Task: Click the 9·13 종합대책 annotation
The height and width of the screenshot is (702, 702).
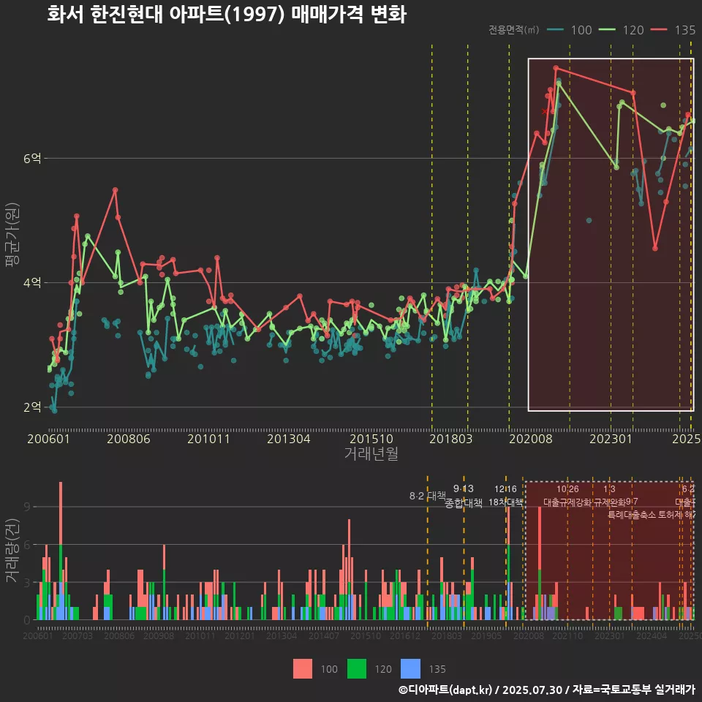Action: (x=464, y=496)
